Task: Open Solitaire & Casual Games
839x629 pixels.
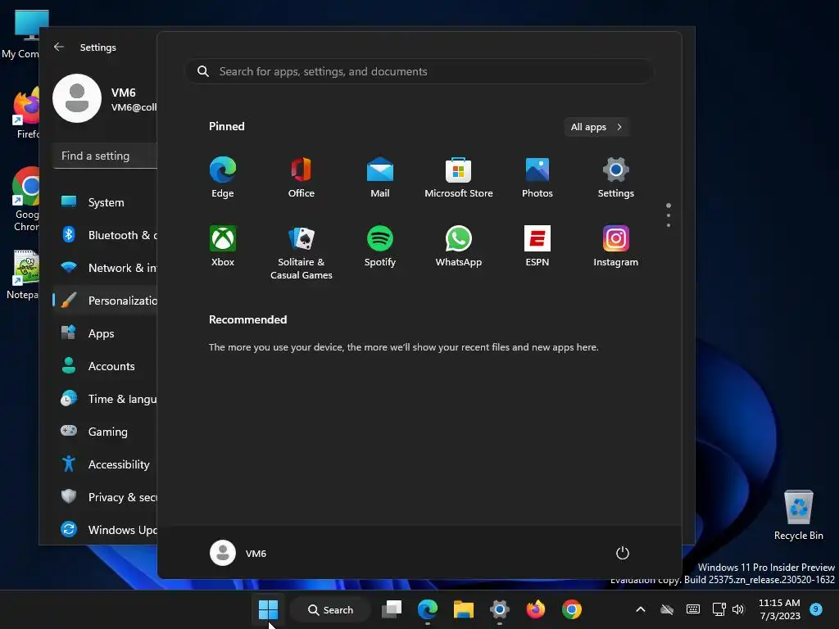Action: 302,252
